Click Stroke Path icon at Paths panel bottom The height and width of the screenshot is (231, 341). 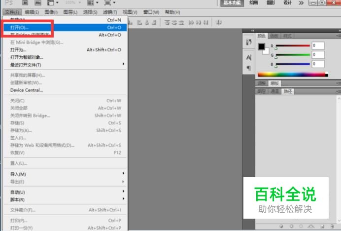tap(291, 227)
